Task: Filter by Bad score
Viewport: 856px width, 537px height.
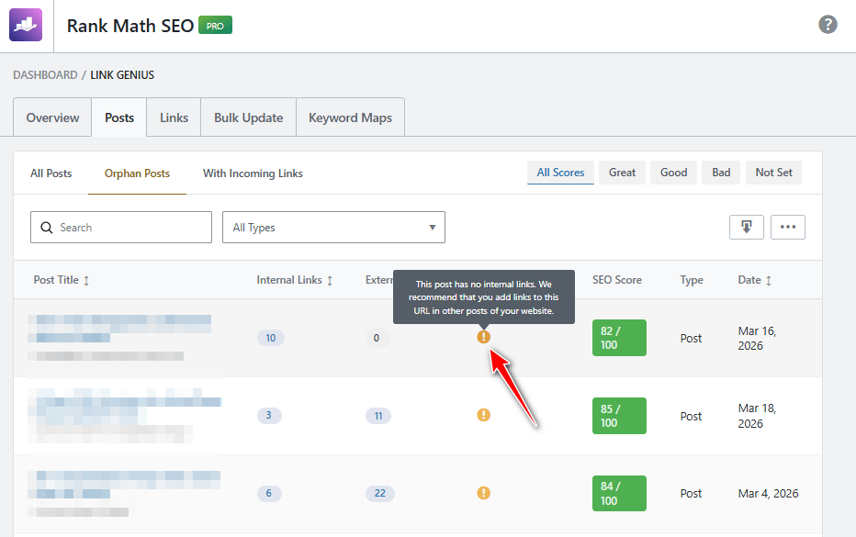Action: pos(721,173)
